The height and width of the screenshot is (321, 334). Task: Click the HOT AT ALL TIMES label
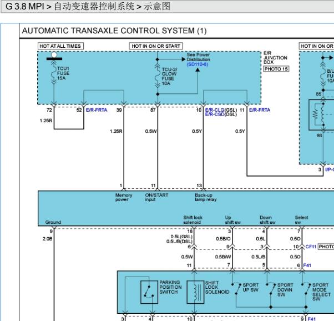click(60, 46)
